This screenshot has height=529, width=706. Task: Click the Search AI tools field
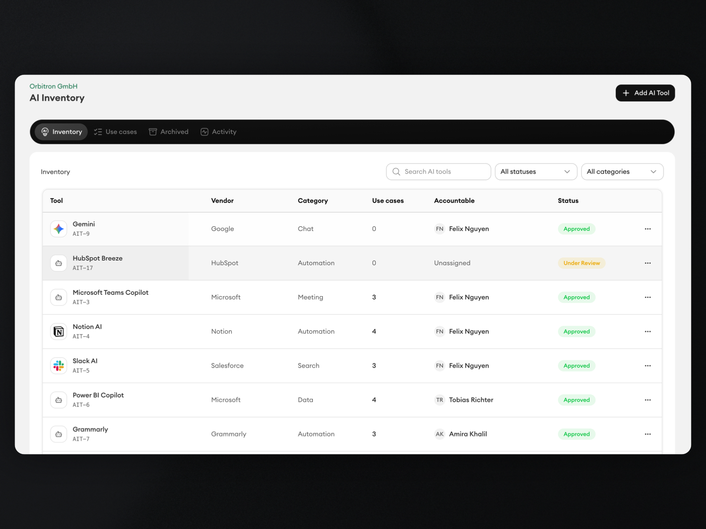[438, 171]
